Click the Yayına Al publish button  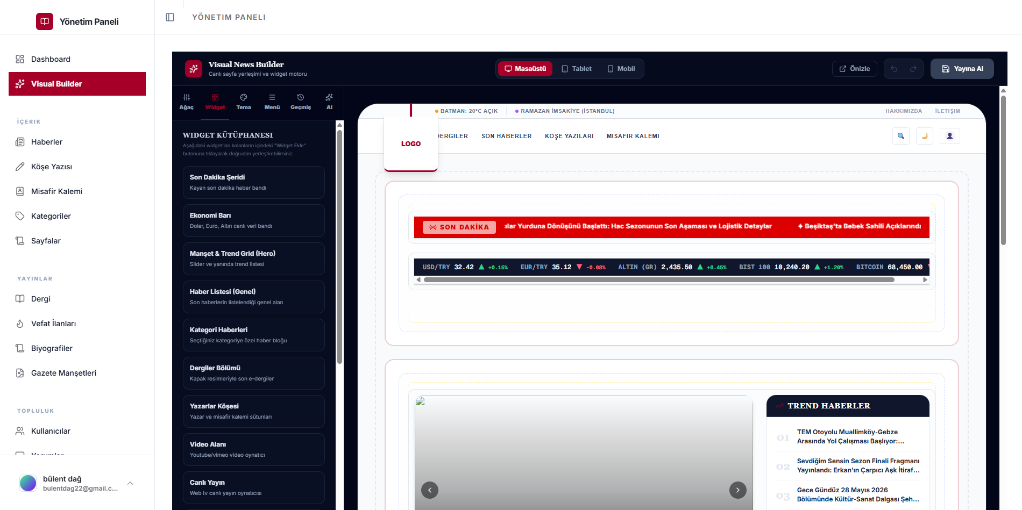(x=962, y=69)
